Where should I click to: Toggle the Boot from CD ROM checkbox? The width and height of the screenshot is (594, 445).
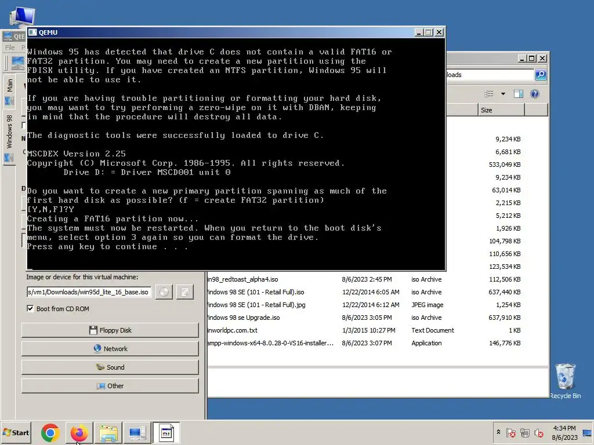30,309
